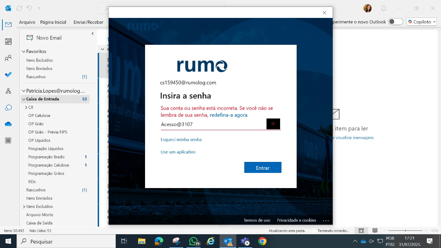Collapse the Favoritos folder group
This screenshot has height=248, width=441.
coord(24,51)
